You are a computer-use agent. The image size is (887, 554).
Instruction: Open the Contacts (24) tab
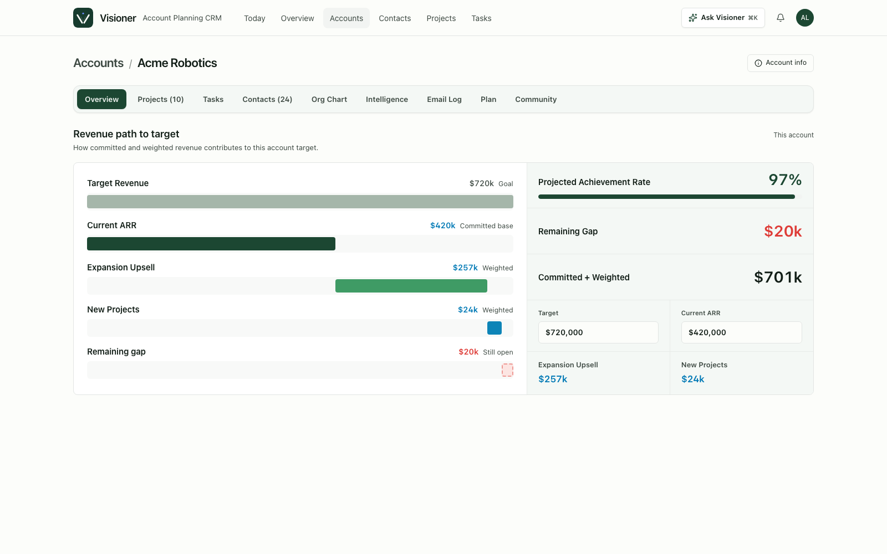[x=267, y=99]
